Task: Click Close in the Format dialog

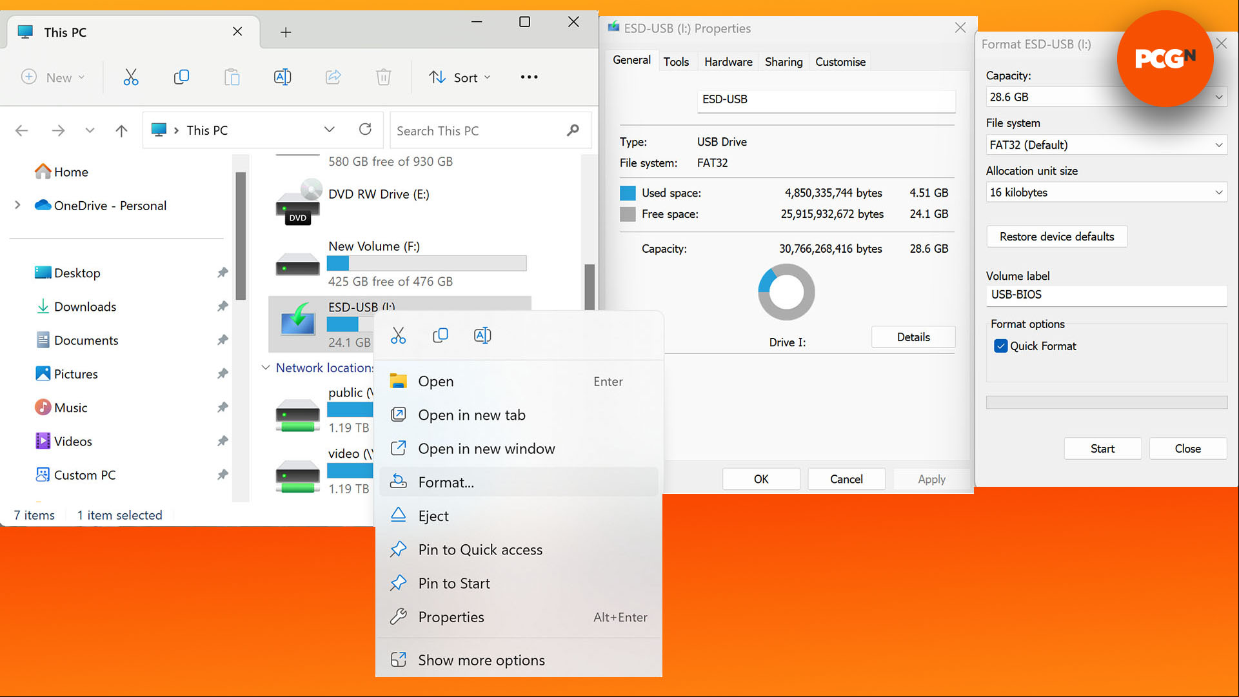Action: click(x=1187, y=449)
